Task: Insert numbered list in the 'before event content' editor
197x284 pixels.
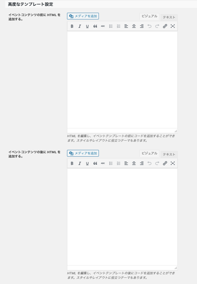Action: coord(119,26)
